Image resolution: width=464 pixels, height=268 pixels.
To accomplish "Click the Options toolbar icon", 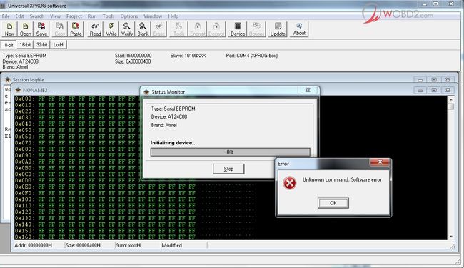I will 256,29.
